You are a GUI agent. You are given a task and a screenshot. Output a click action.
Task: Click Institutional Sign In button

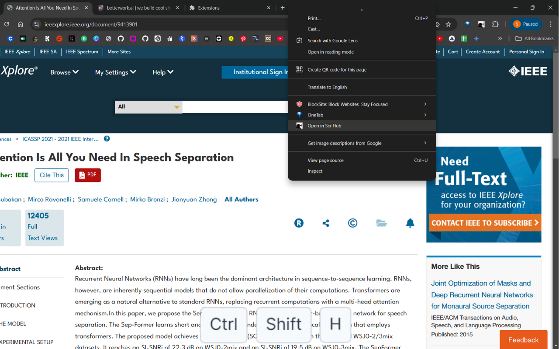[x=255, y=72]
